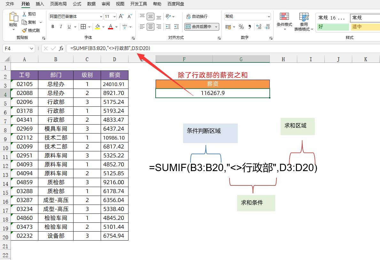
Task: Increase font size with large A icon
Action: 121,17
